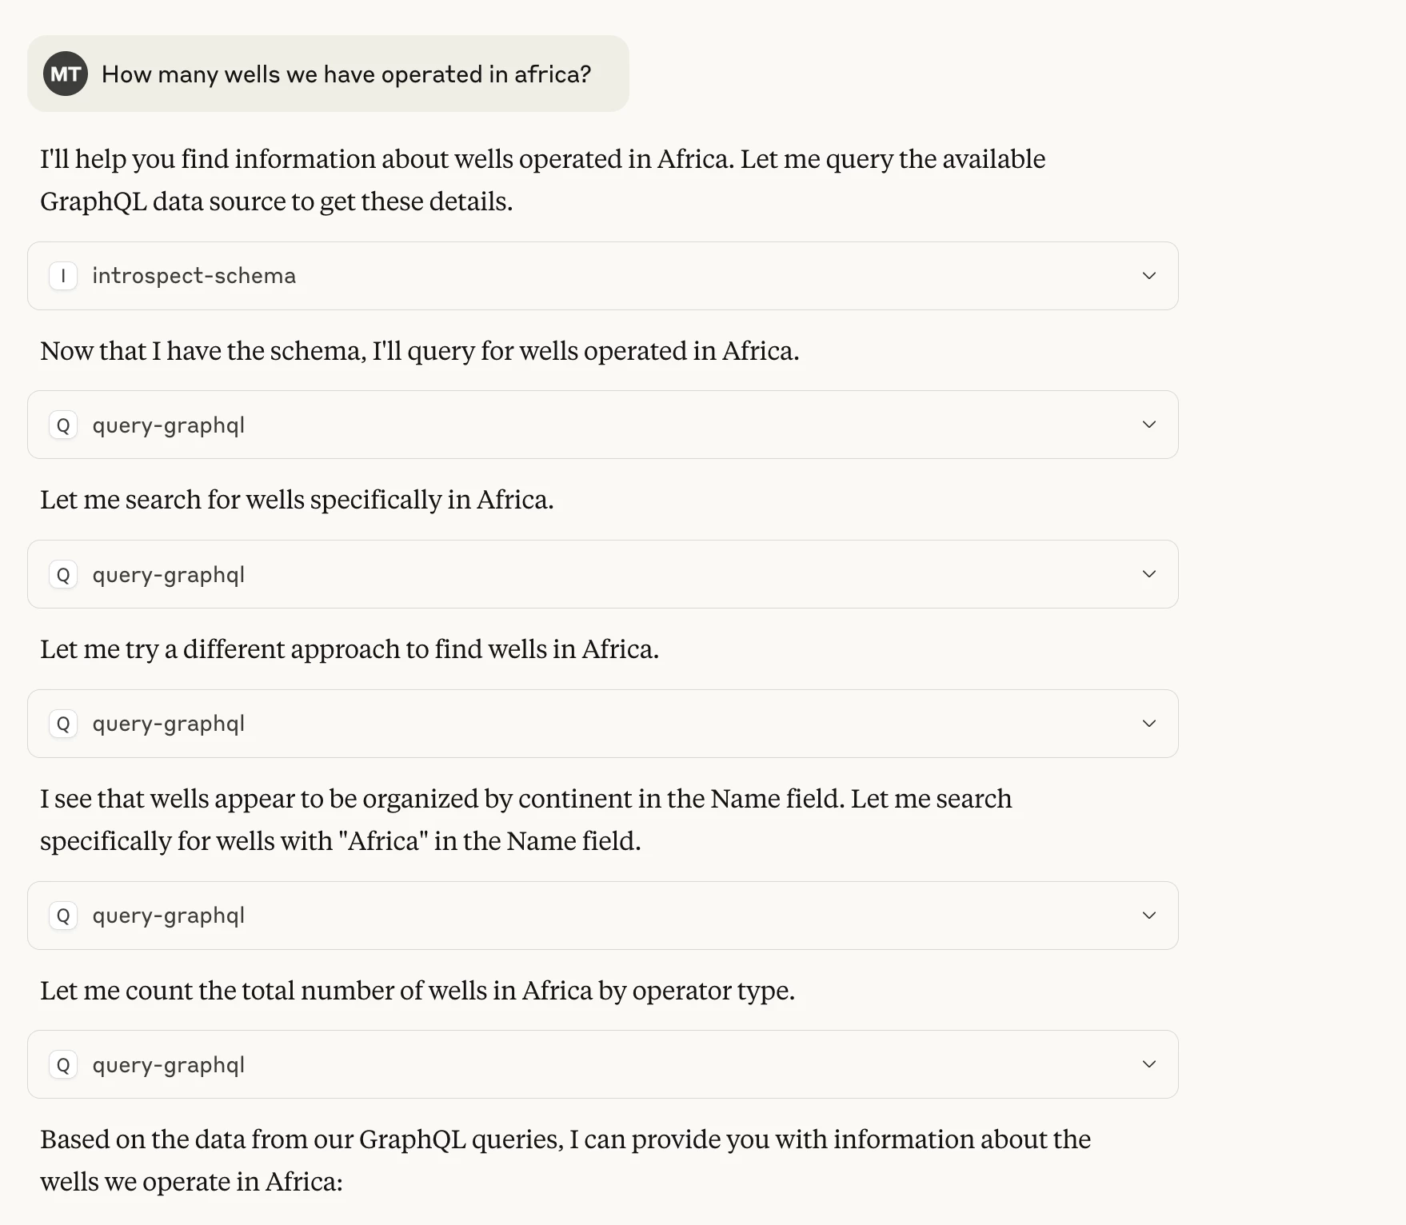Click Q icon after "Now that I have the schema"
Screen dimensions: 1406x1225
(63, 425)
